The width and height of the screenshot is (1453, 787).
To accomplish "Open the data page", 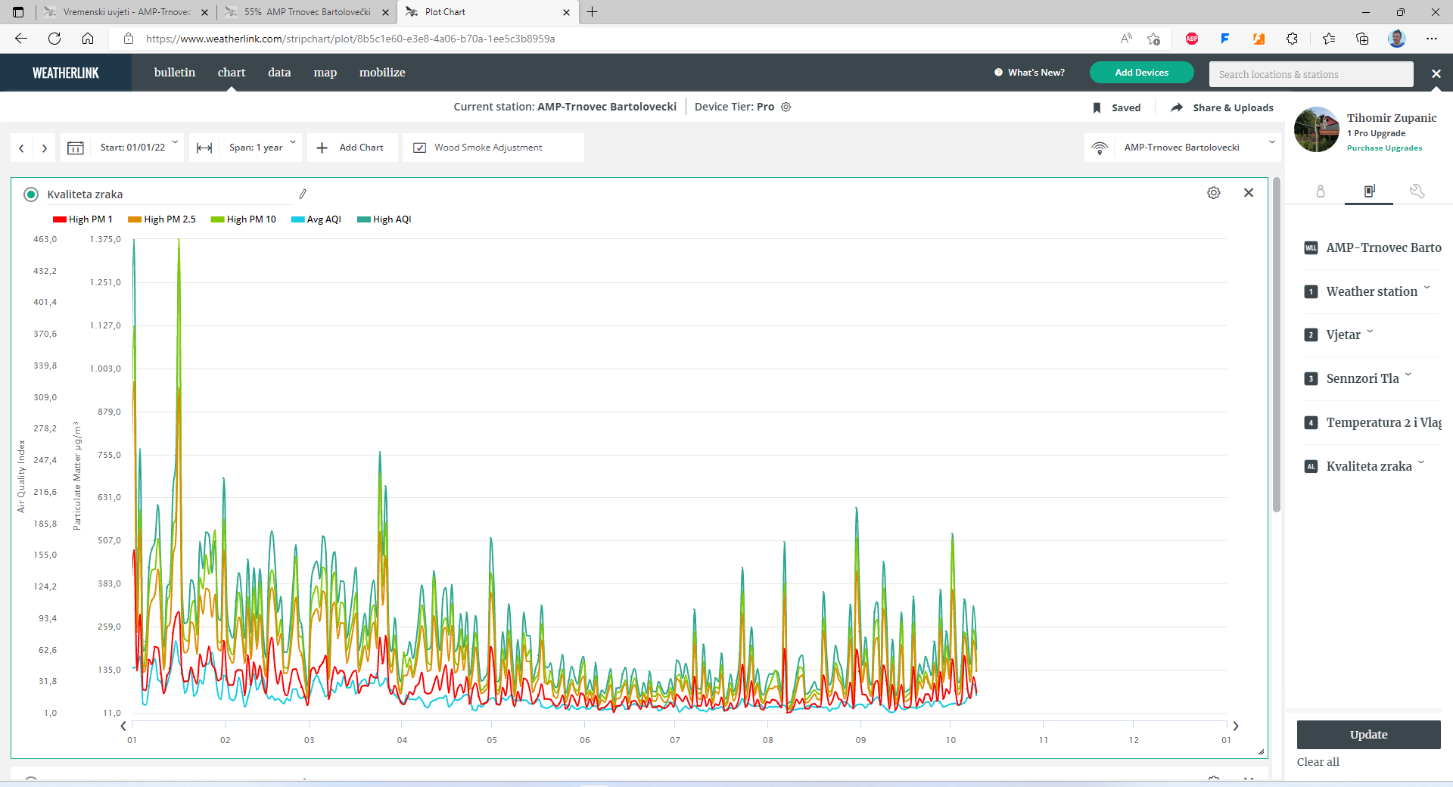I will pos(279,73).
